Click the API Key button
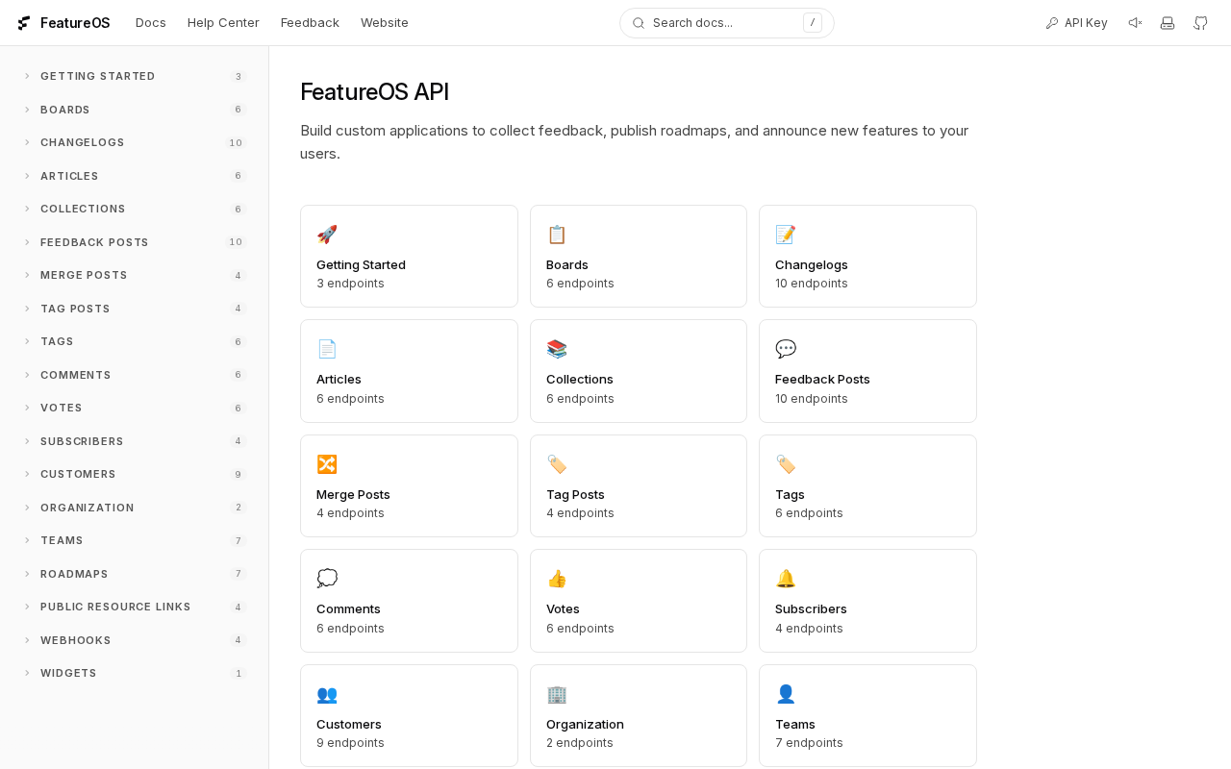 coord(1076,23)
